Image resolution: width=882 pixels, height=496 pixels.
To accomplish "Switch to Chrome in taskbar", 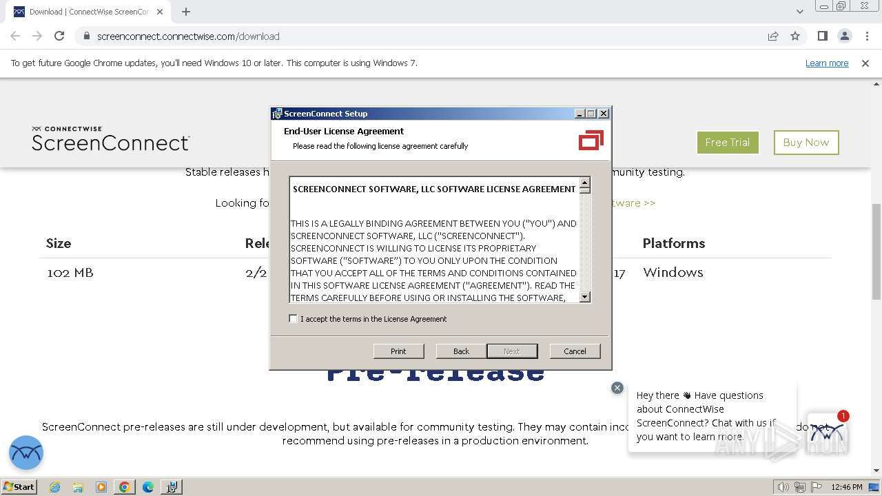I will [x=125, y=487].
